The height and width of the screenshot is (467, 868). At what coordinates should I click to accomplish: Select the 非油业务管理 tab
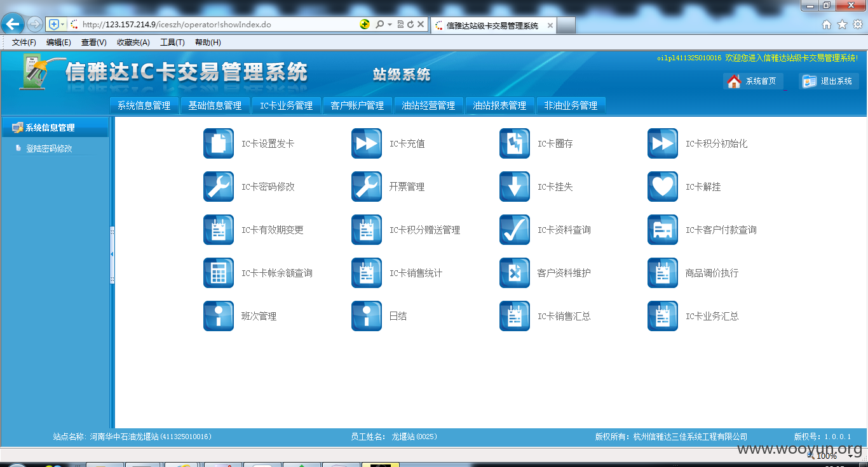click(x=571, y=105)
